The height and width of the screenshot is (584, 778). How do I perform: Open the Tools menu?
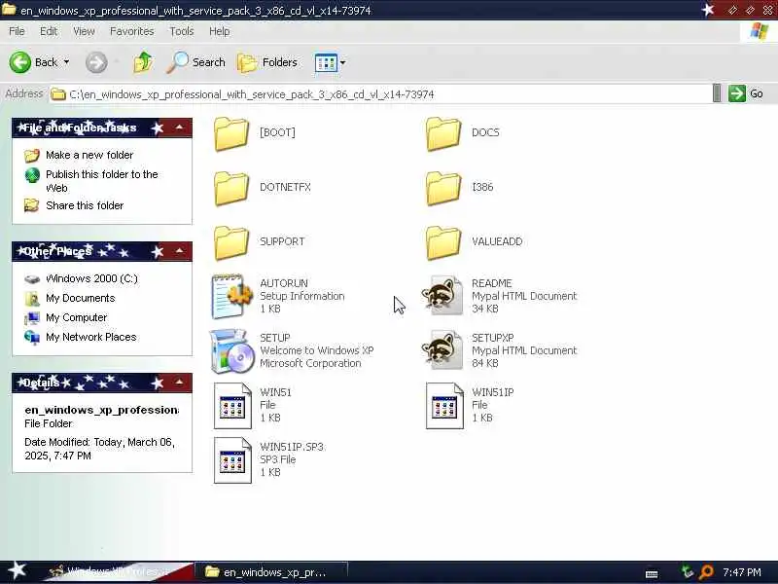tap(182, 31)
